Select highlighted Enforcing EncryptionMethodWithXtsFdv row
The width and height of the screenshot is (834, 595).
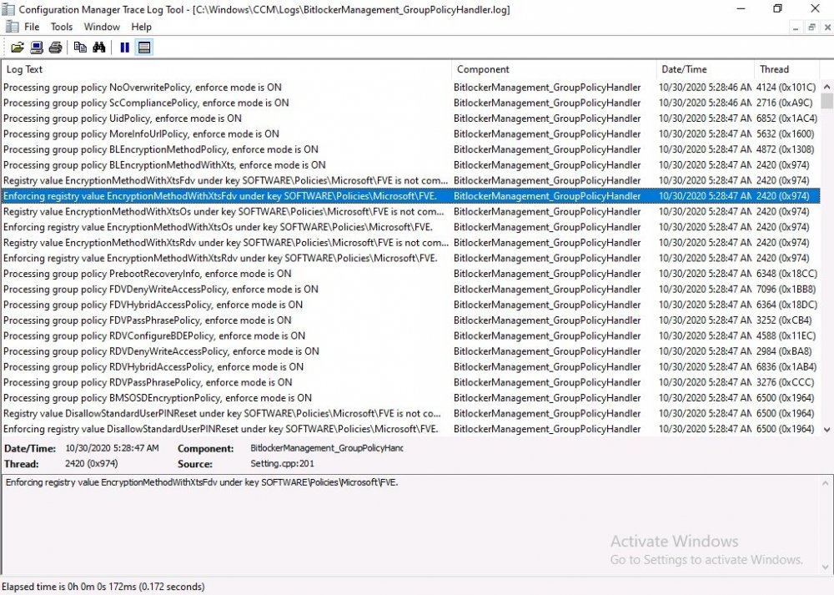(410, 196)
